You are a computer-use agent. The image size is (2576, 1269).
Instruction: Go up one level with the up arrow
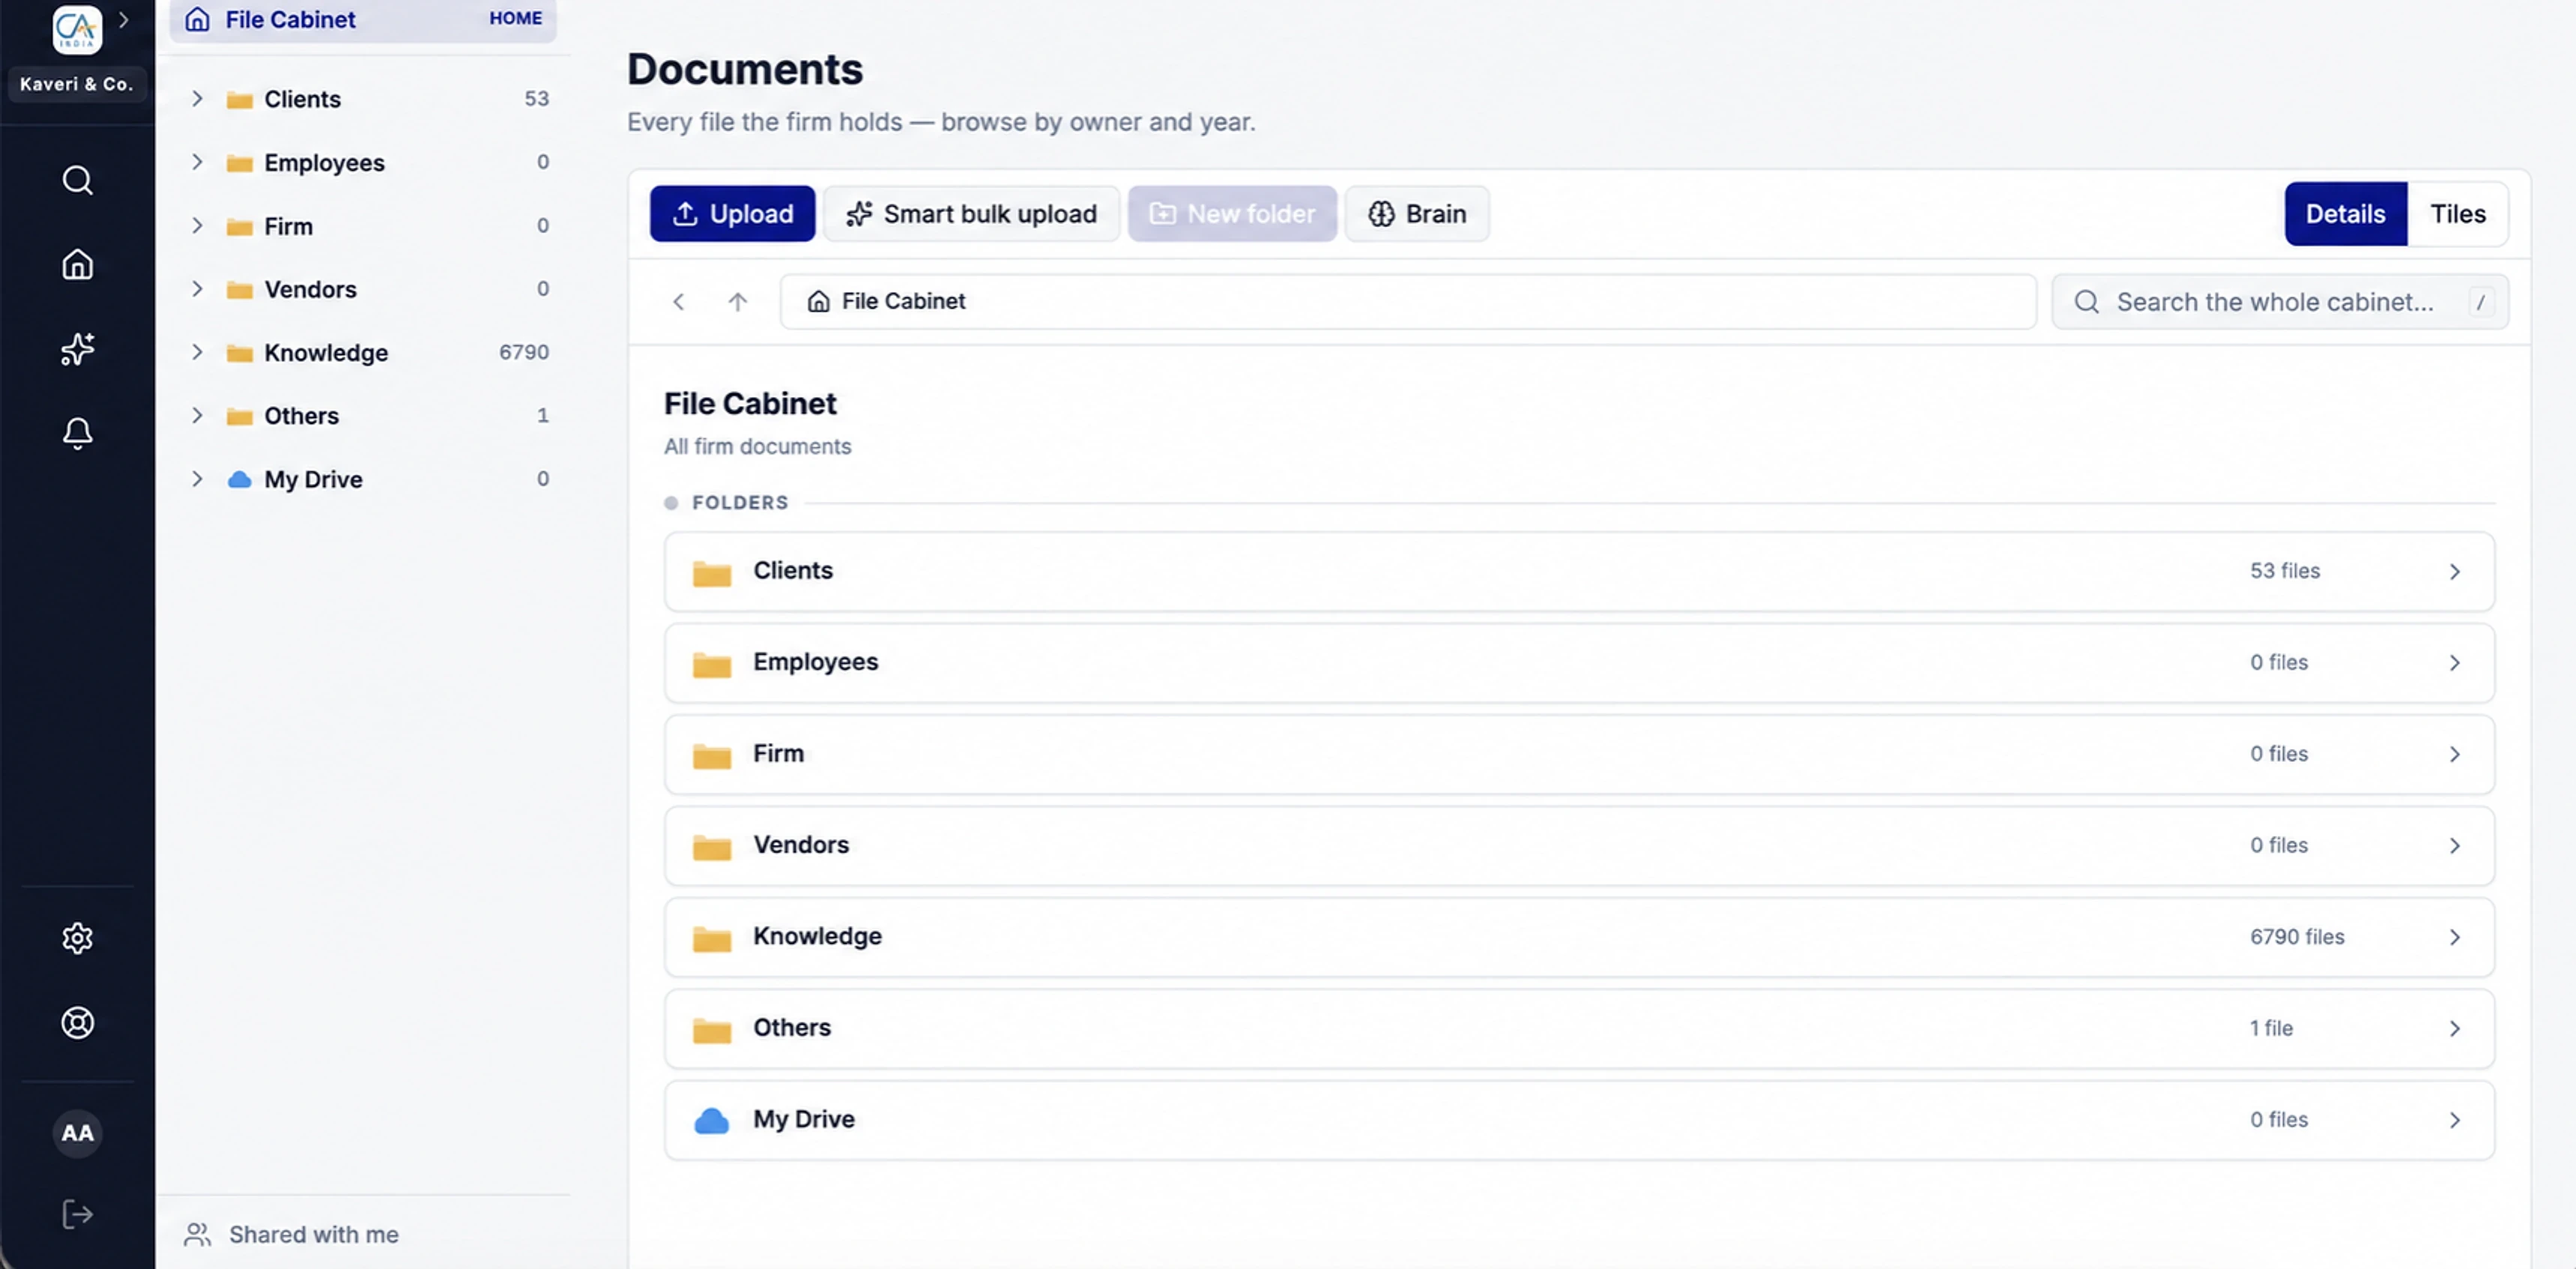tap(737, 301)
